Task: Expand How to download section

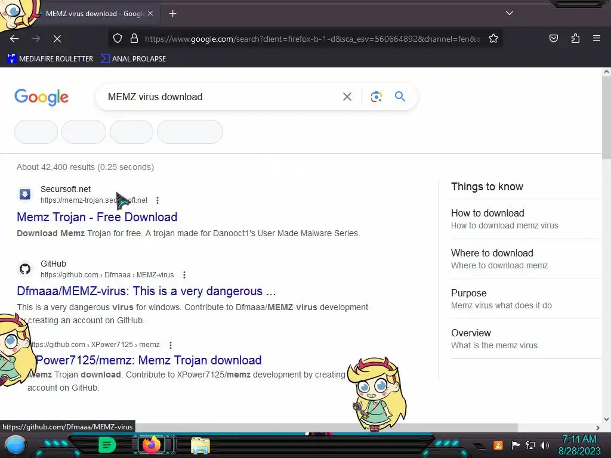Action: [x=526, y=219]
